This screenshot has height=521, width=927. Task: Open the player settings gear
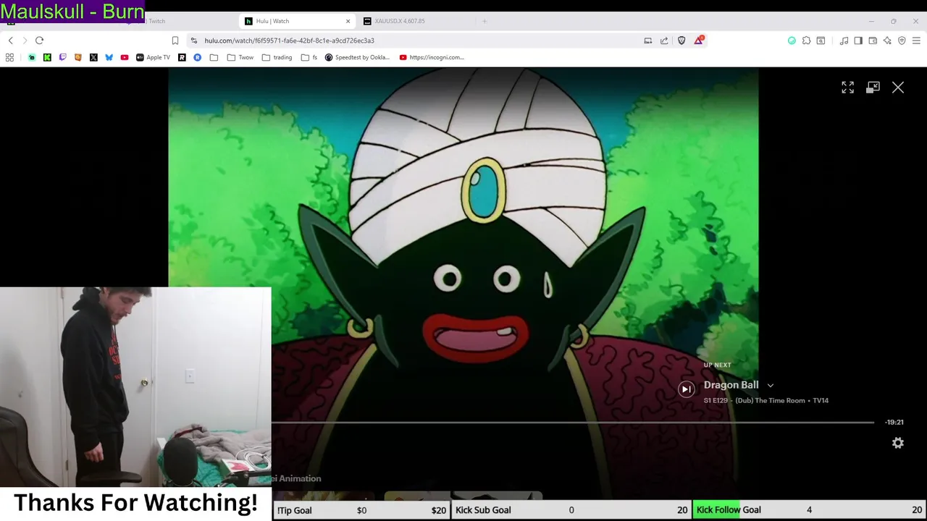coord(898,443)
